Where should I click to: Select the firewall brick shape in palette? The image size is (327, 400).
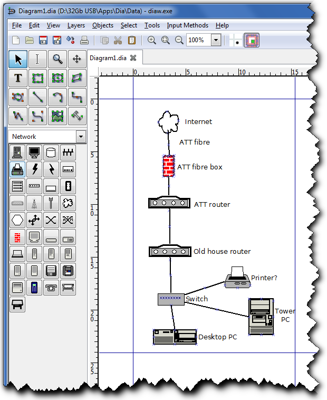coord(17,236)
